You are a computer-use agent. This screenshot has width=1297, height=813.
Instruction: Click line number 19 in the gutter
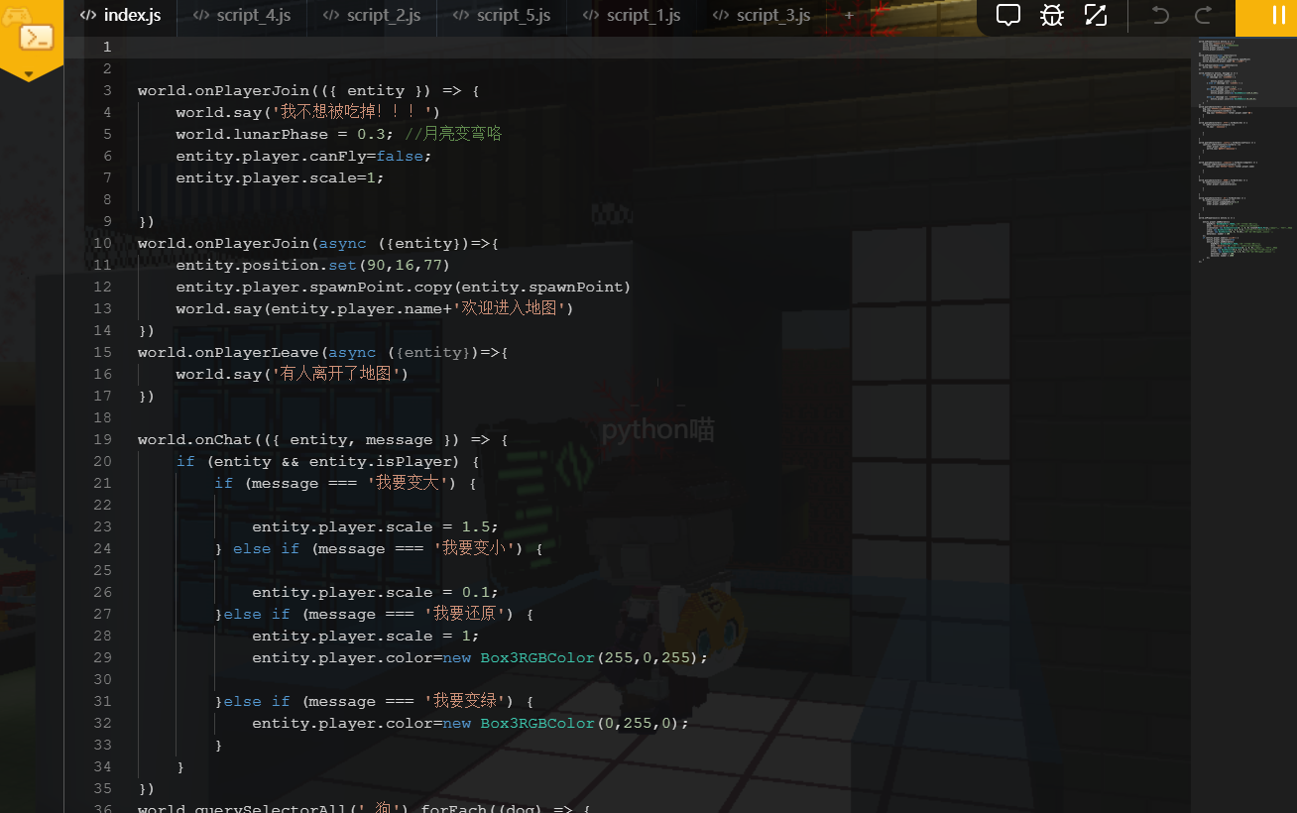point(102,439)
